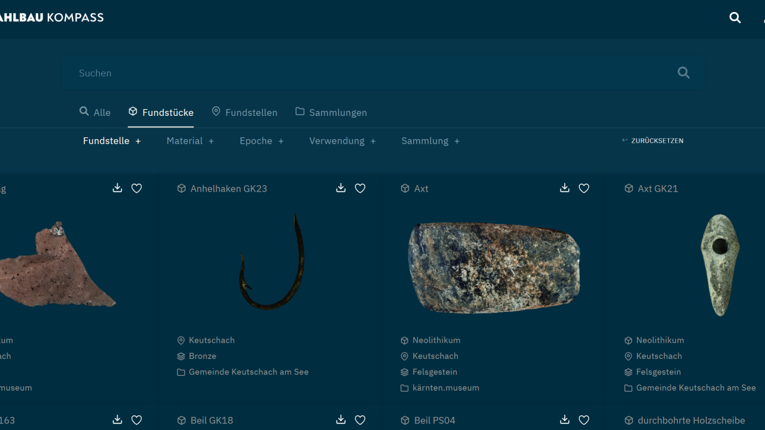Click folder icon next to kärnten.museum
The image size is (765, 430).
[x=405, y=388]
